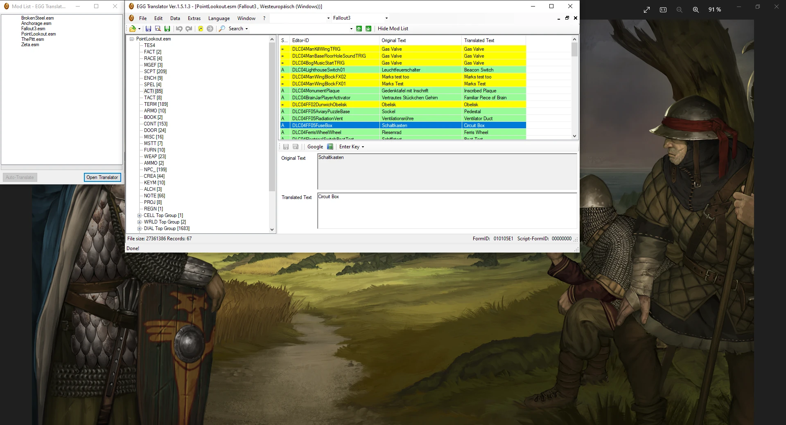Click the Translated Text column header
786x425 pixels.
tap(493, 40)
